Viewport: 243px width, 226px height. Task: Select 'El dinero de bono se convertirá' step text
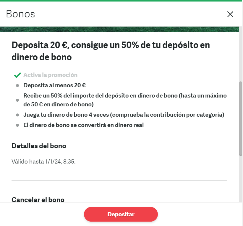pyautogui.click(x=84, y=125)
